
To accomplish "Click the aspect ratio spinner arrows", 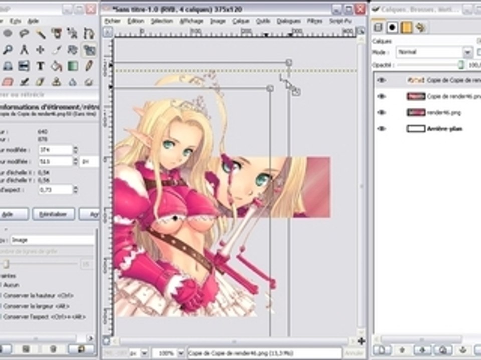I will tap(75, 190).
